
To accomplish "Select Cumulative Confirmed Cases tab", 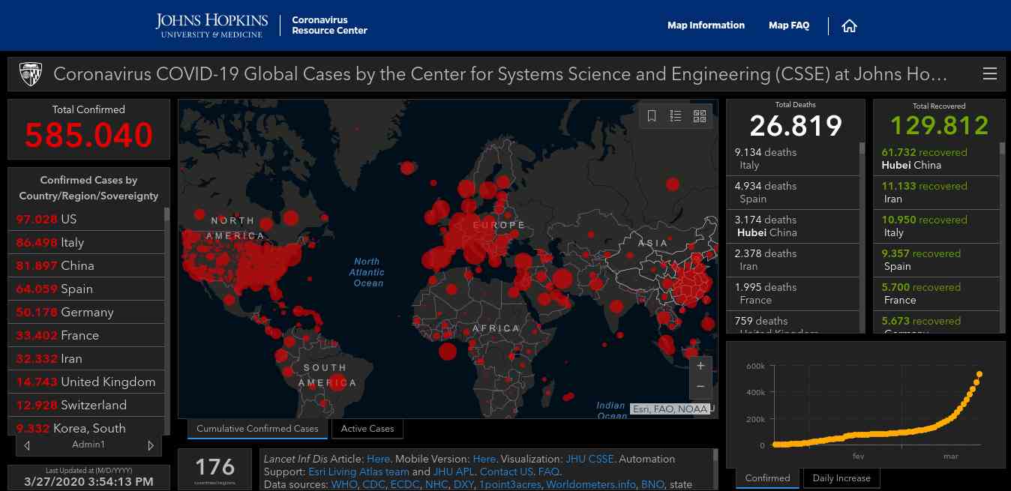I will point(257,429).
